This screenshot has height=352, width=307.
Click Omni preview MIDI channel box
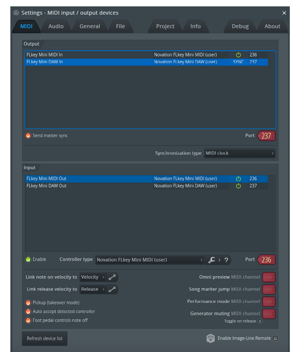[269, 277]
